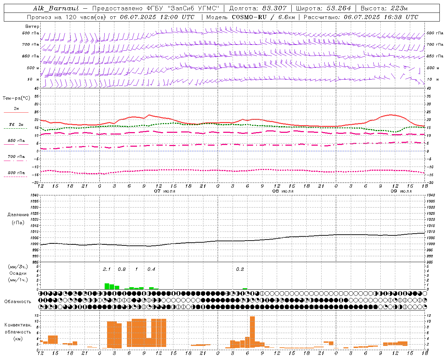
Task: Click the precipitation value '0.8'
Action: coord(122,269)
